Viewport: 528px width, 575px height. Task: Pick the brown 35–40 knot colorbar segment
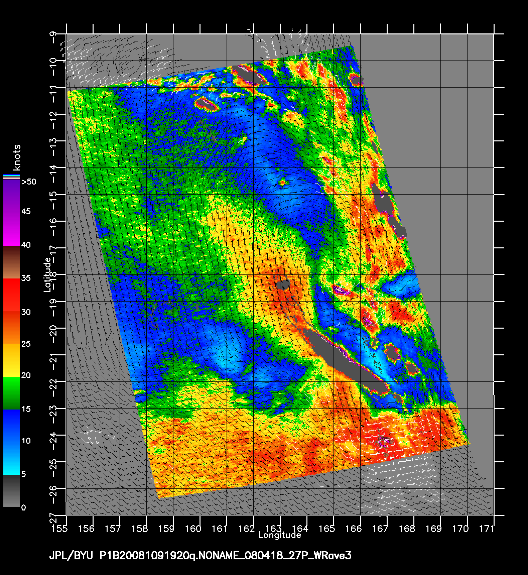tap(12, 262)
